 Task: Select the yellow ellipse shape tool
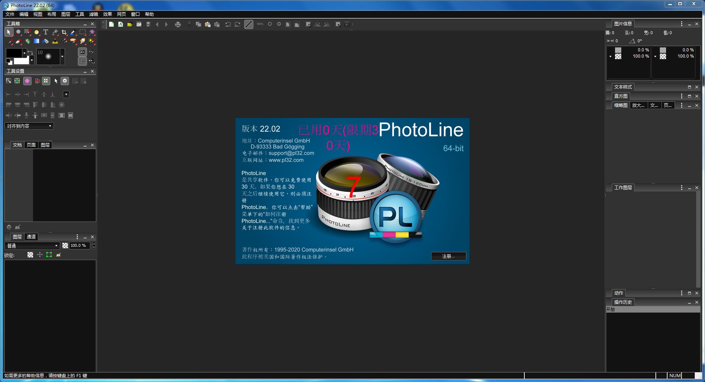click(36, 32)
